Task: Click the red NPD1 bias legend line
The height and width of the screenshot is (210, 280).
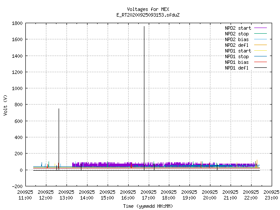Action: pos(260,62)
